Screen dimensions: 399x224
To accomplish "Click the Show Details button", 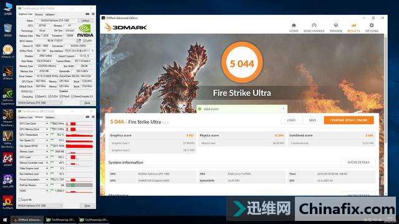I will coord(358,162).
